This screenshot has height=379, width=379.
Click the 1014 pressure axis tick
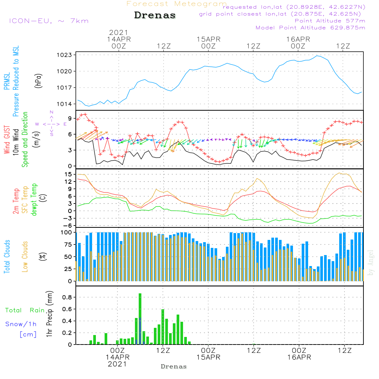click(64, 104)
